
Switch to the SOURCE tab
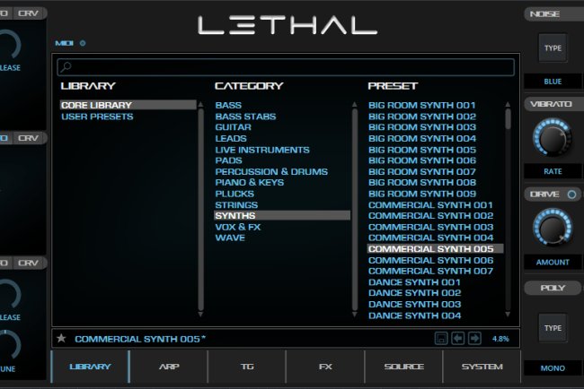(403, 367)
